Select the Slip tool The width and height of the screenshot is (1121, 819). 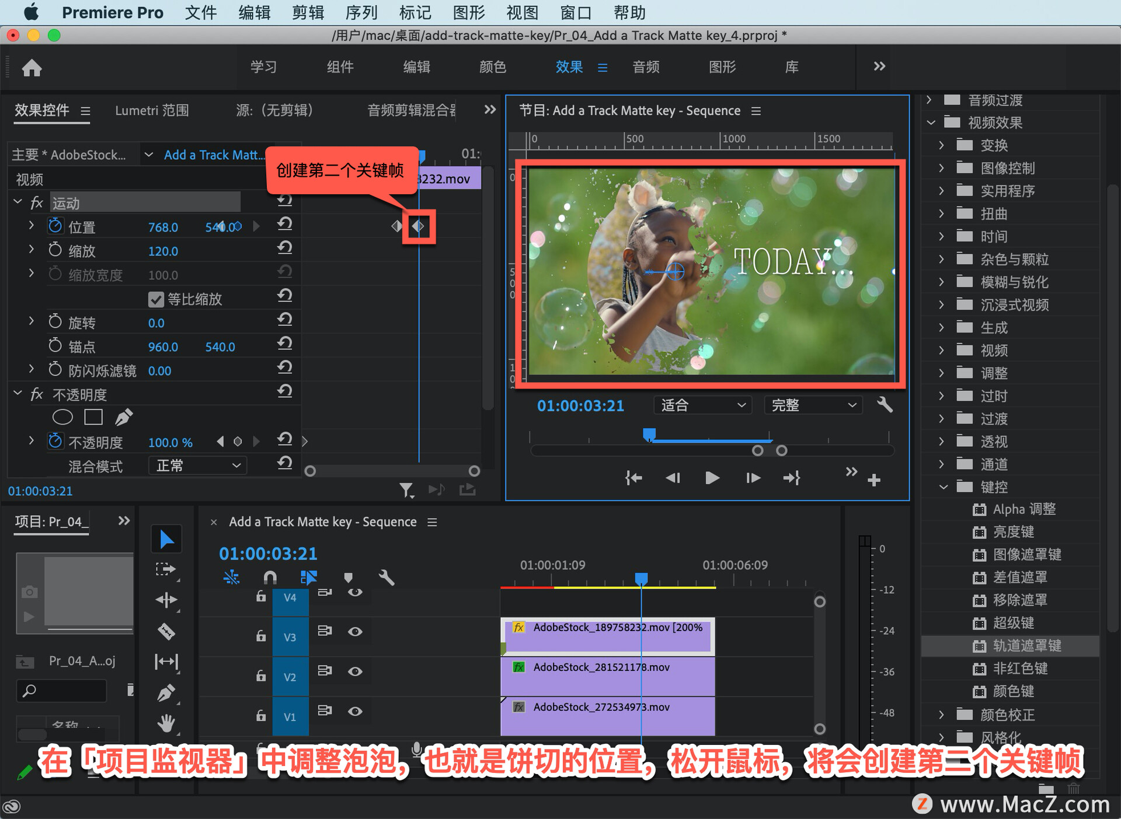click(166, 661)
